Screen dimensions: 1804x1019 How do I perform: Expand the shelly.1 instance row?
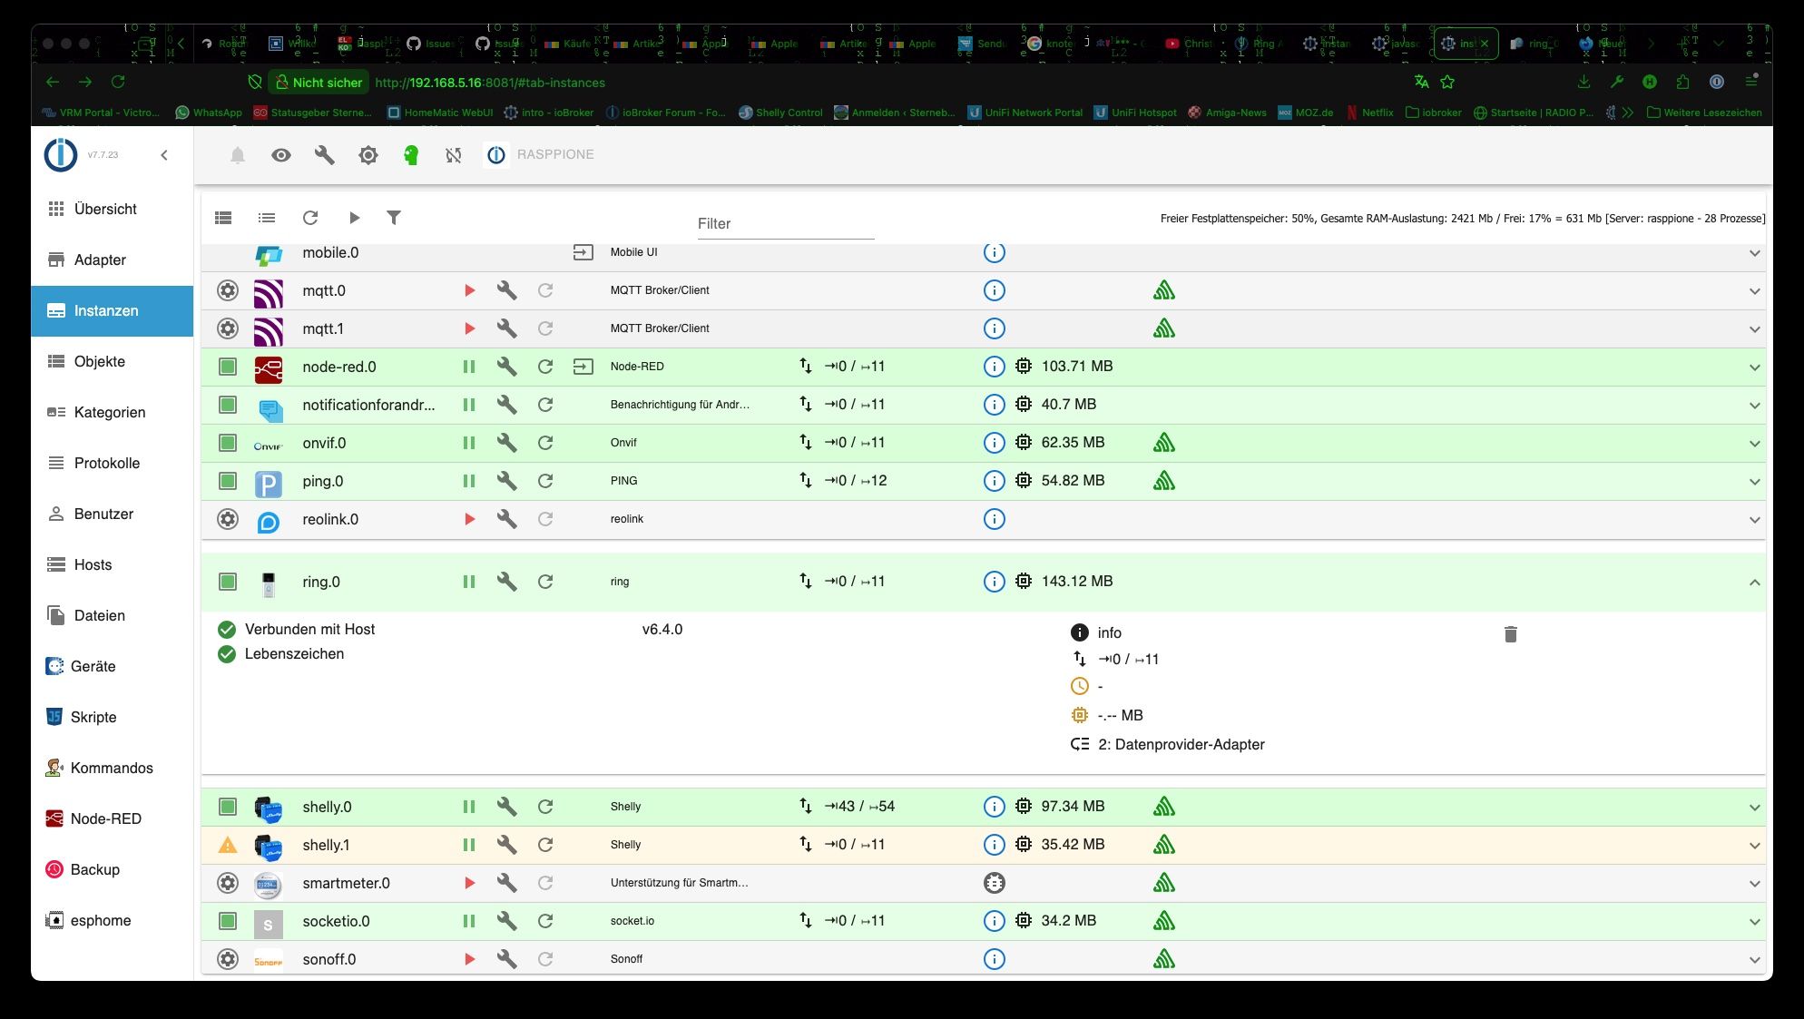[x=1754, y=846]
